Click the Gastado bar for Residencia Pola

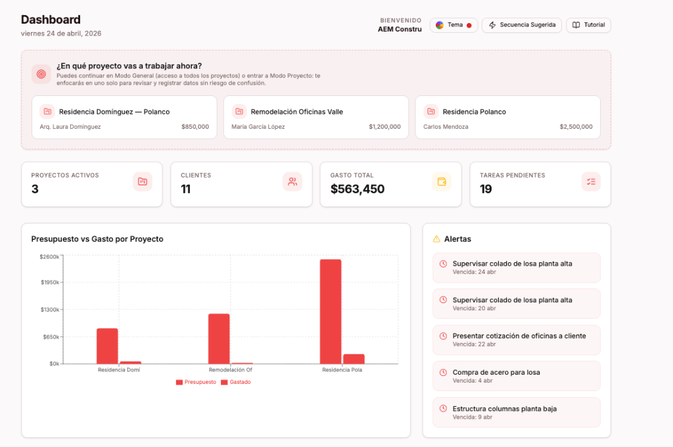(354, 359)
